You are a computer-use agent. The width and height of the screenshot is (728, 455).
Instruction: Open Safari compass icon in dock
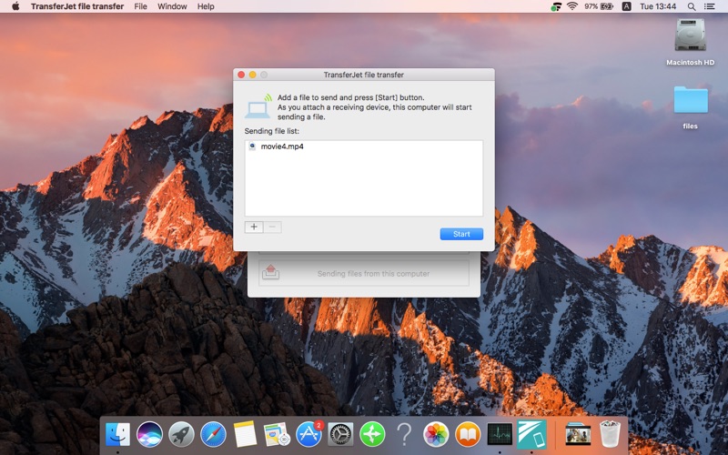[x=213, y=434]
